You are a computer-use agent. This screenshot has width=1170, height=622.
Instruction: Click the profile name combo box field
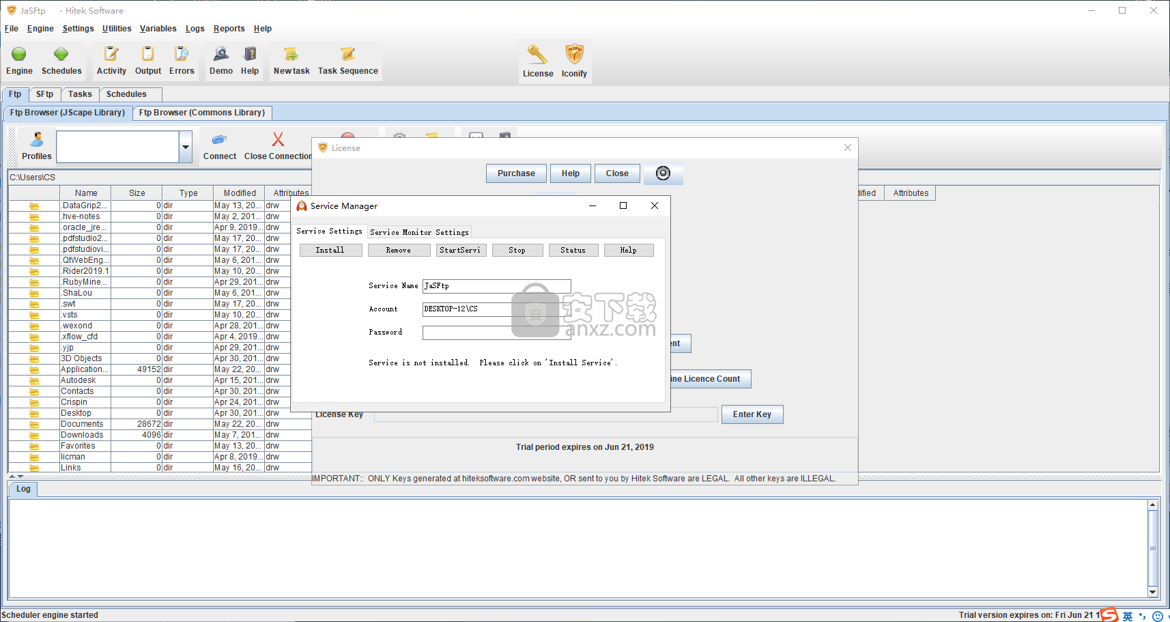118,147
